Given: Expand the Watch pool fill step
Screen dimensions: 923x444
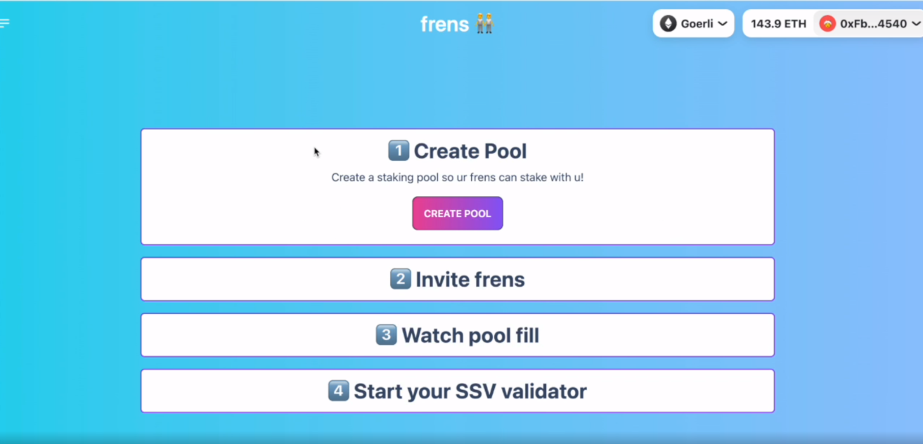Looking at the screenshot, I should (x=458, y=335).
